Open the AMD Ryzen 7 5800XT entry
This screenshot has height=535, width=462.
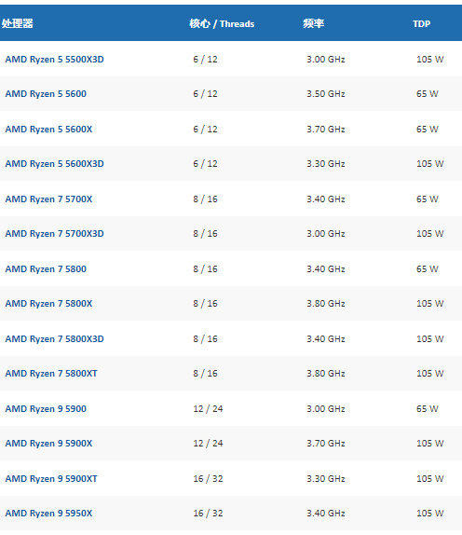pos(51,374)
